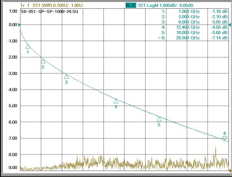Click the marker 3 value -3.05 dB
This screenshot has width=232, height=177.
click(219, 22)
